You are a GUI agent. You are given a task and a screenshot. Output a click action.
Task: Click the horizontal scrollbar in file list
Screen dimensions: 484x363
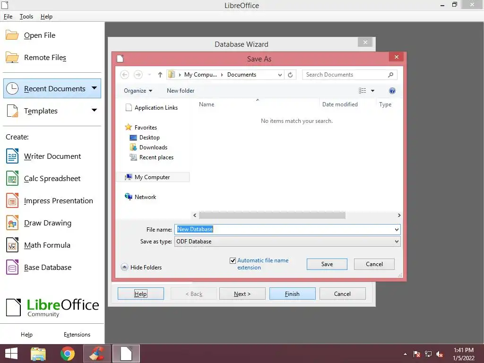pos(272,215)
